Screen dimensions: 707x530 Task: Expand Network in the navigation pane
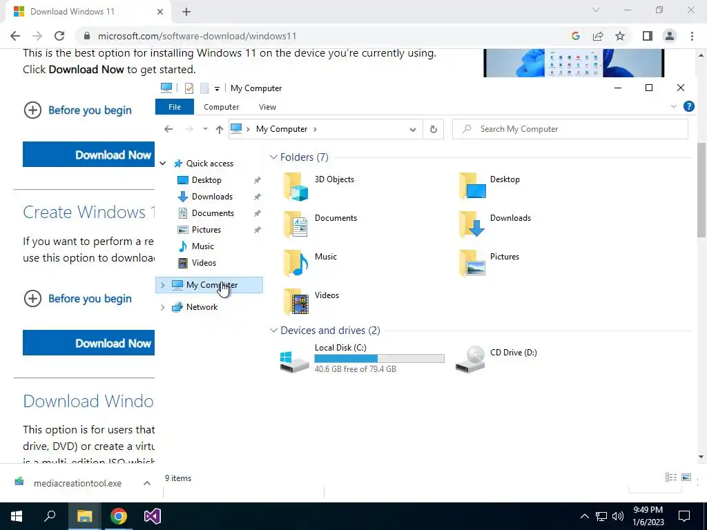[x=163, y=307]
